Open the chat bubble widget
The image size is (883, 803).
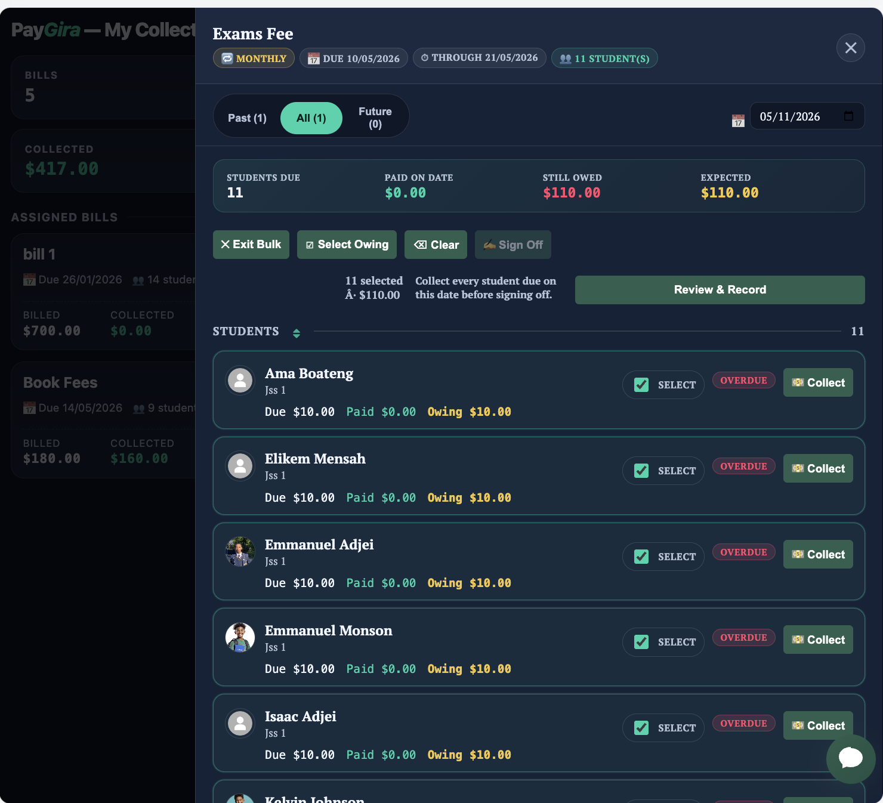850,758
